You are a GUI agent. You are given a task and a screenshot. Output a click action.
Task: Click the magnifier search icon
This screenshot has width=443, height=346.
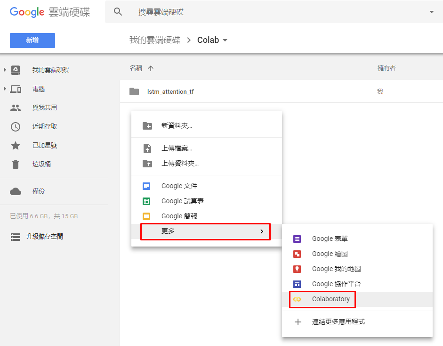[x=118, y=12]
